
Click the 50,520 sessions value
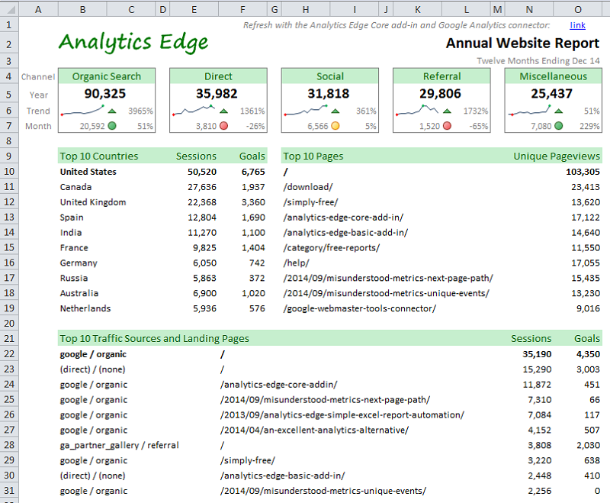[x=202, y=172]
